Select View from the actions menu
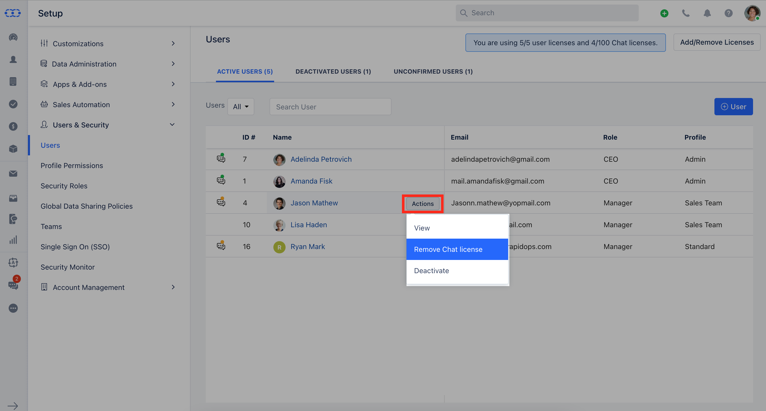 pos(457,228)
